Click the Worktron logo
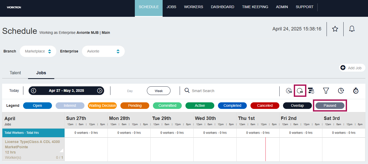 point(14,7)
